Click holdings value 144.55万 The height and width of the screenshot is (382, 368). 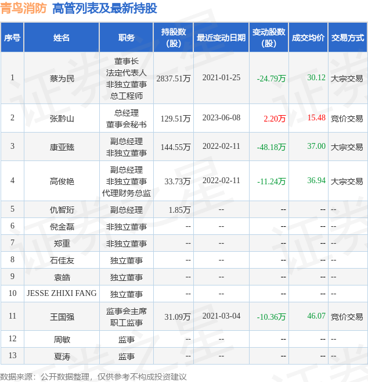pos(175,147)
